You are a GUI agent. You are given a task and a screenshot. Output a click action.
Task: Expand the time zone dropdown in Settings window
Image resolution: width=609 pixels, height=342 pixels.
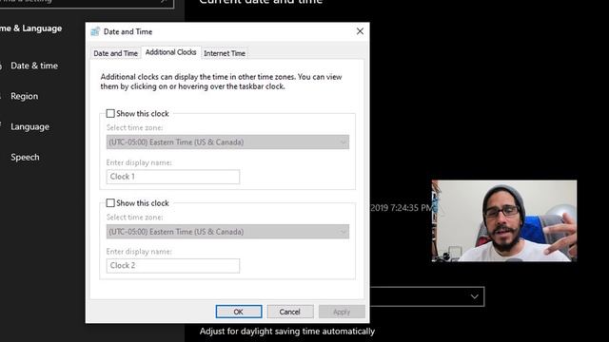[x=427, y=296]
